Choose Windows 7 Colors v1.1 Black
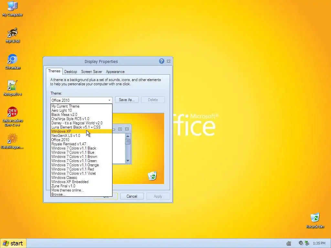The width and height of the screenshot is (331, 248). click(81, 148)
